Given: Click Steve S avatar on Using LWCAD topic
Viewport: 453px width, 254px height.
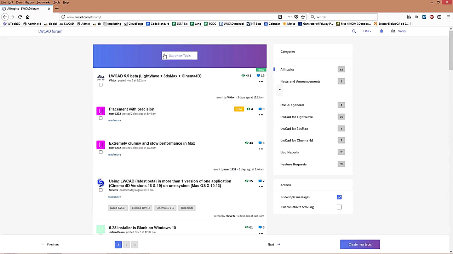Looking at the screenshot, I should pyautogui.click(x=101, y=183).
